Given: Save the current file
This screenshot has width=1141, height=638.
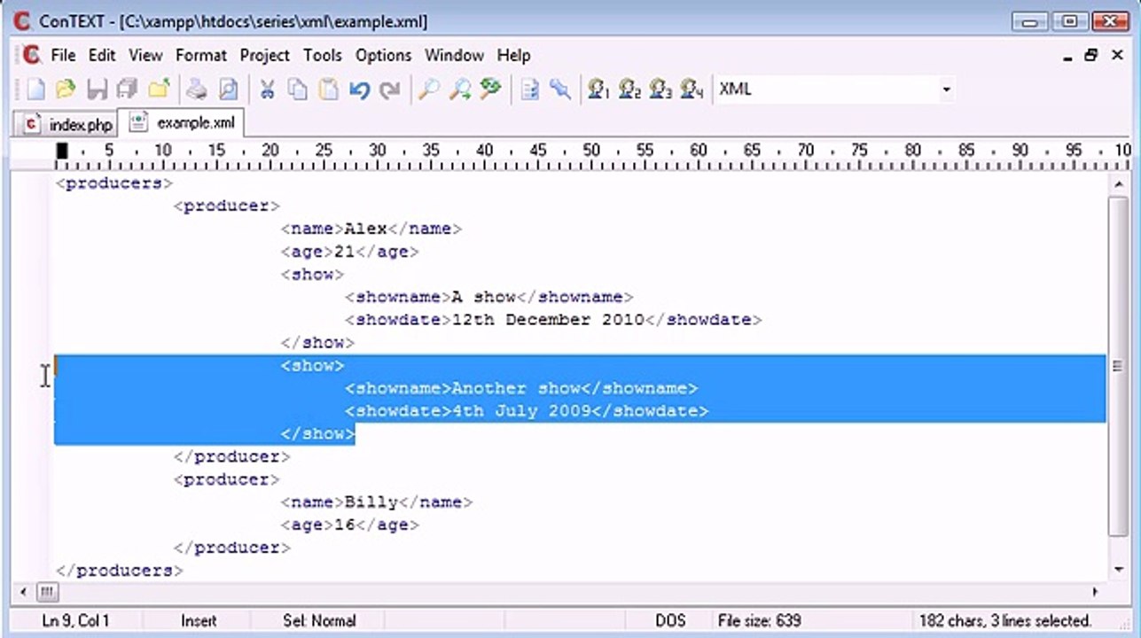Looking at the screenshot, I should [x=97, y=89].
